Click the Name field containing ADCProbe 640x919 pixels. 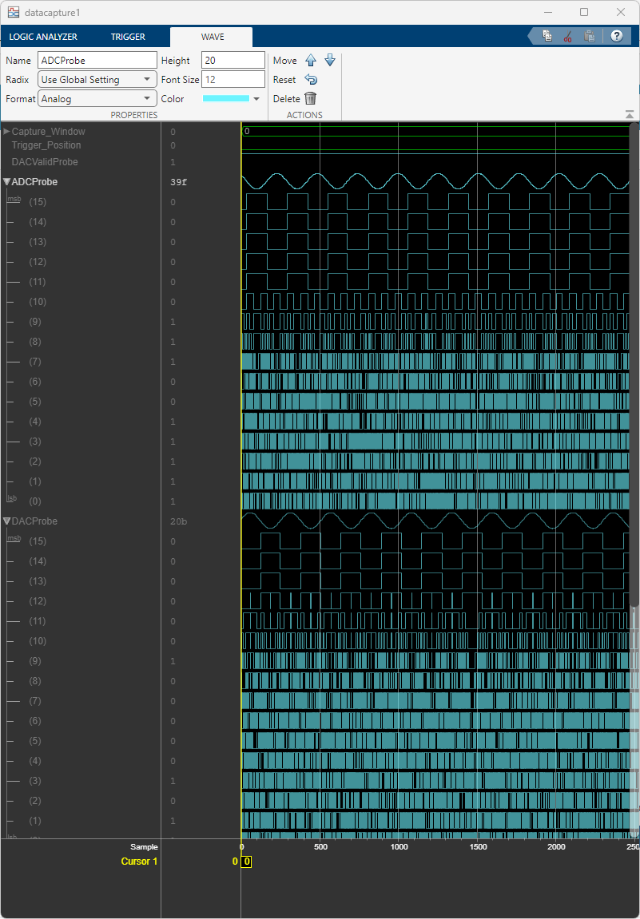point(97,61)
